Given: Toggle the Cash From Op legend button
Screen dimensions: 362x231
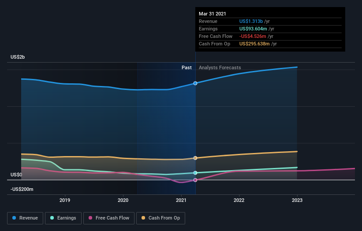Looking at the screenshot, I should [160, 218].
